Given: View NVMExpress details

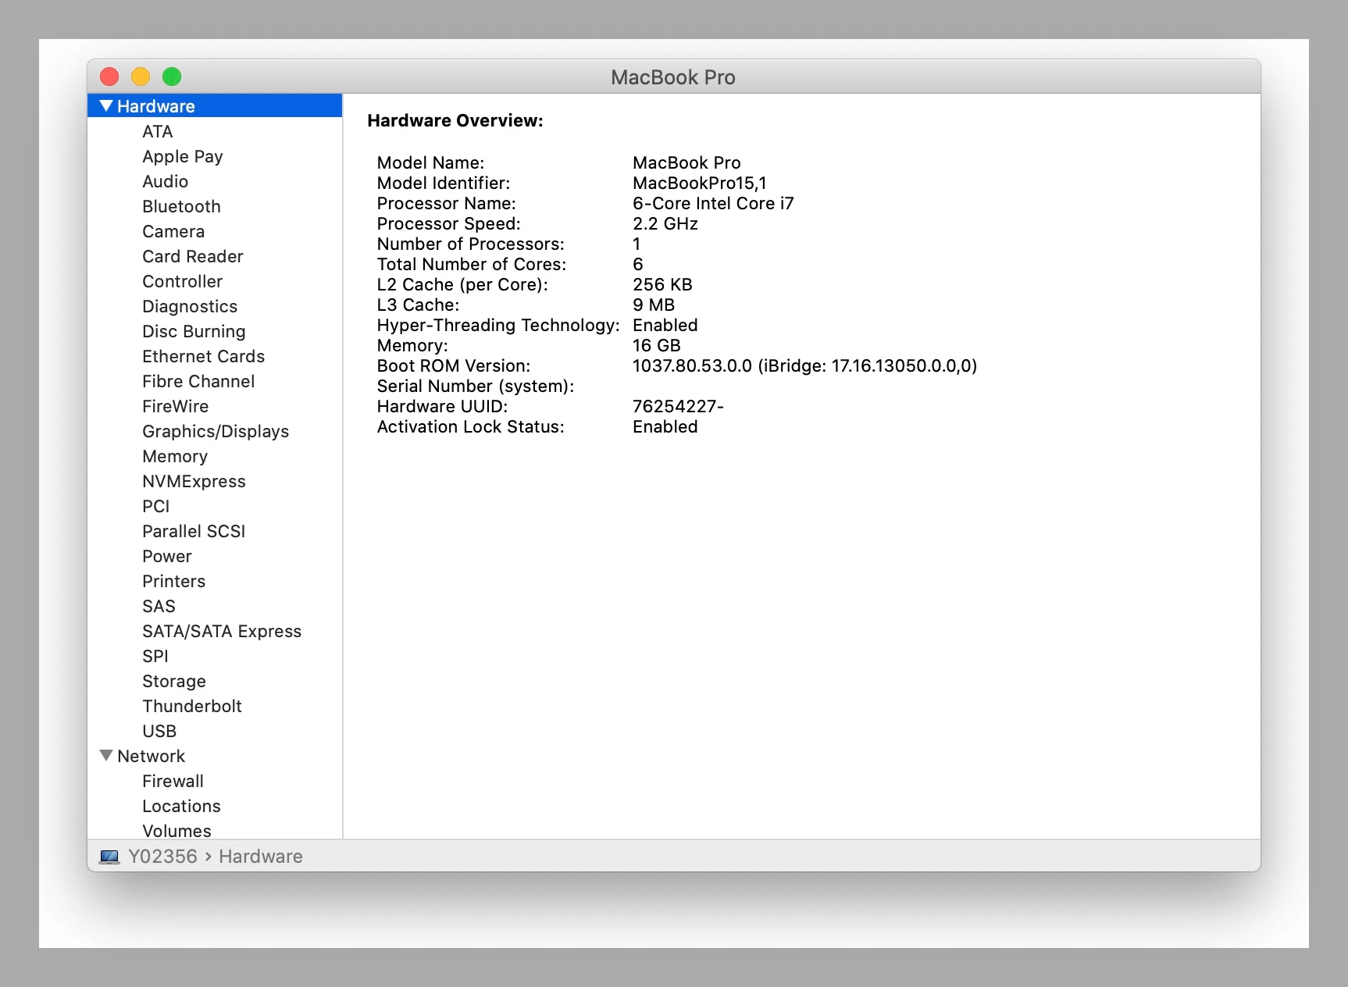Looking at the screenshot, I should pyautogui.click(x=194, y=481).
